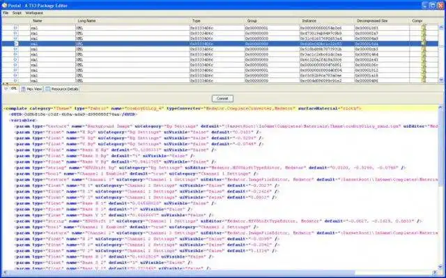Select instance cell 0x0000000000d40f04

(327, 70)
